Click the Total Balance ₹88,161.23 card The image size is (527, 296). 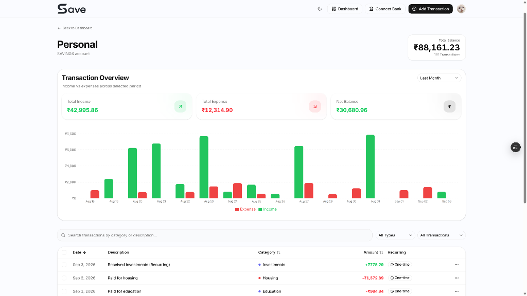click(436, 48)
